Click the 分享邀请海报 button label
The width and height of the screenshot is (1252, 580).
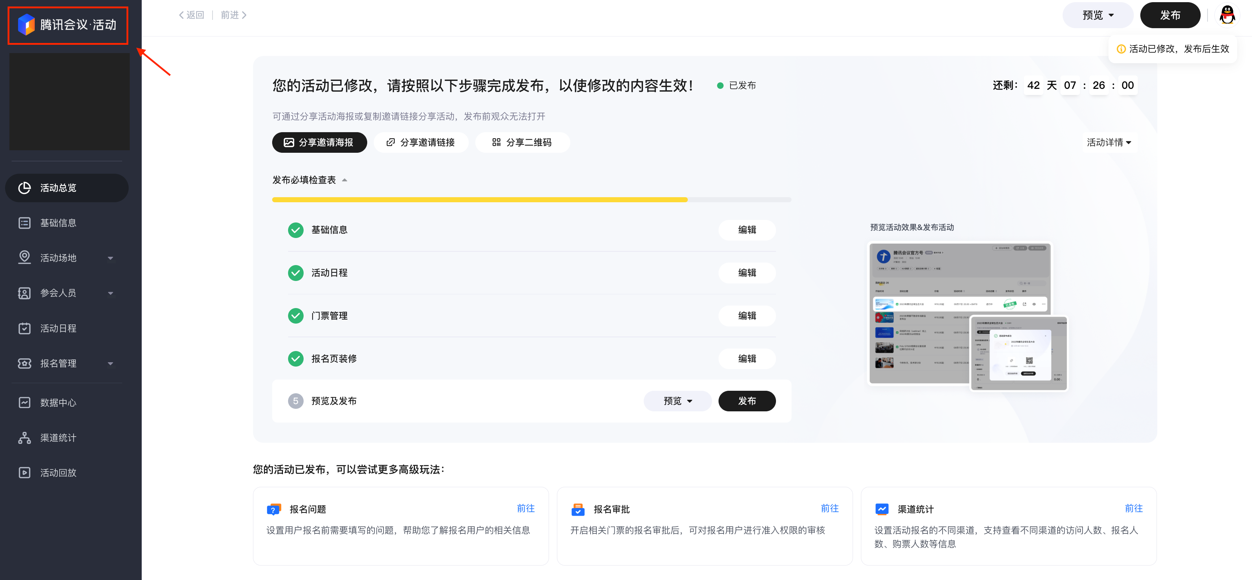(x=326, y=142)
